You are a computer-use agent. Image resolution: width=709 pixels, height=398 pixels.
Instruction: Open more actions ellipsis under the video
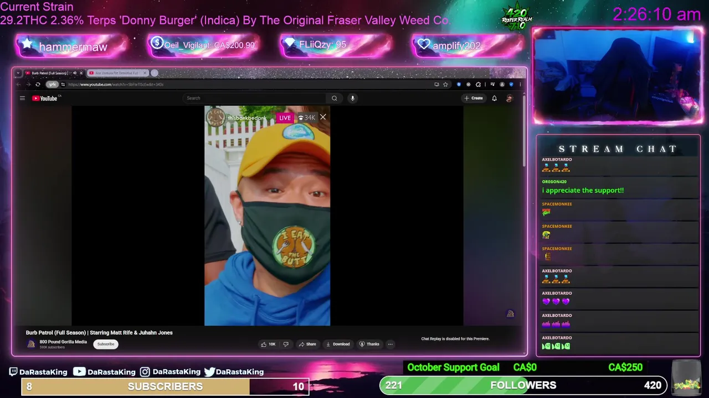[x=390, y=344]
